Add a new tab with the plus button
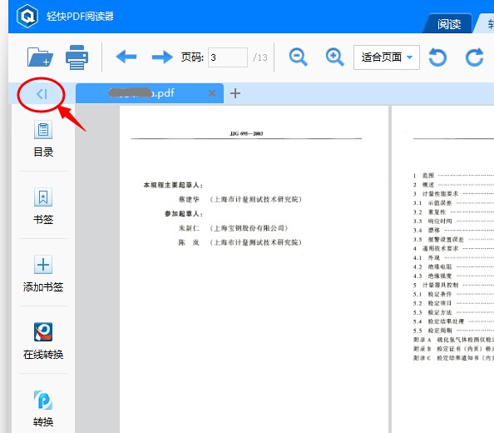This screenshot has width=494, height=433. [x=235, y=93]
